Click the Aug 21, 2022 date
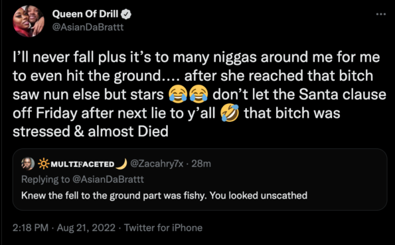Image resolution: width=395 pixels, height=245 pixels. [x=86, y=228]
